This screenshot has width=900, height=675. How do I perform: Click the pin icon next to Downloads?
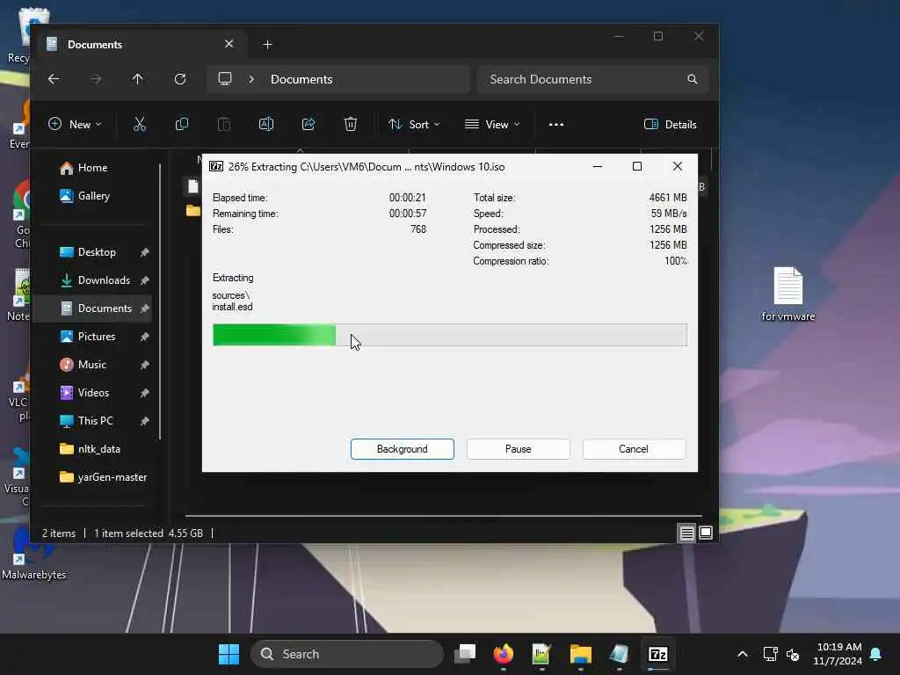click(145, 280)
